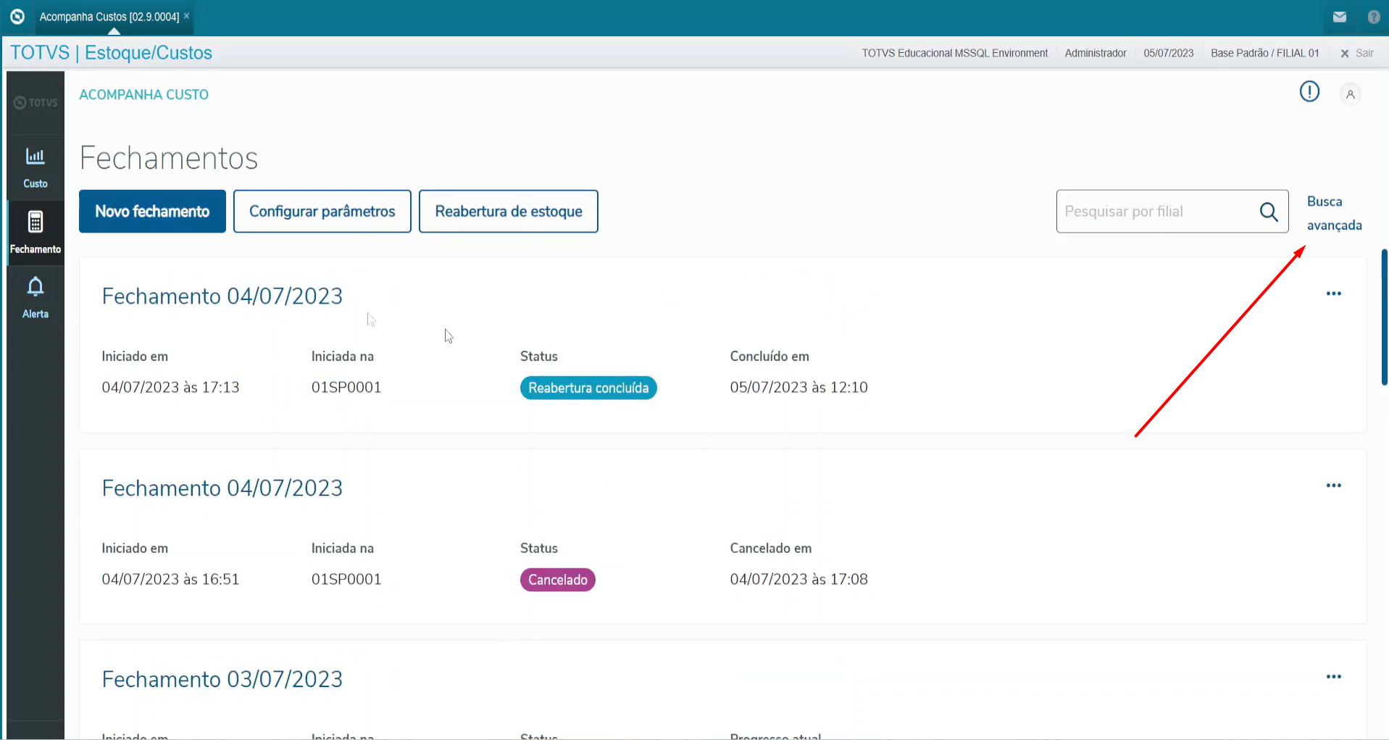Image resolution: width=1389 pixels, height=740 pixels.
Task: Select the Fechamento calculator icon
Action: point(35,222)
